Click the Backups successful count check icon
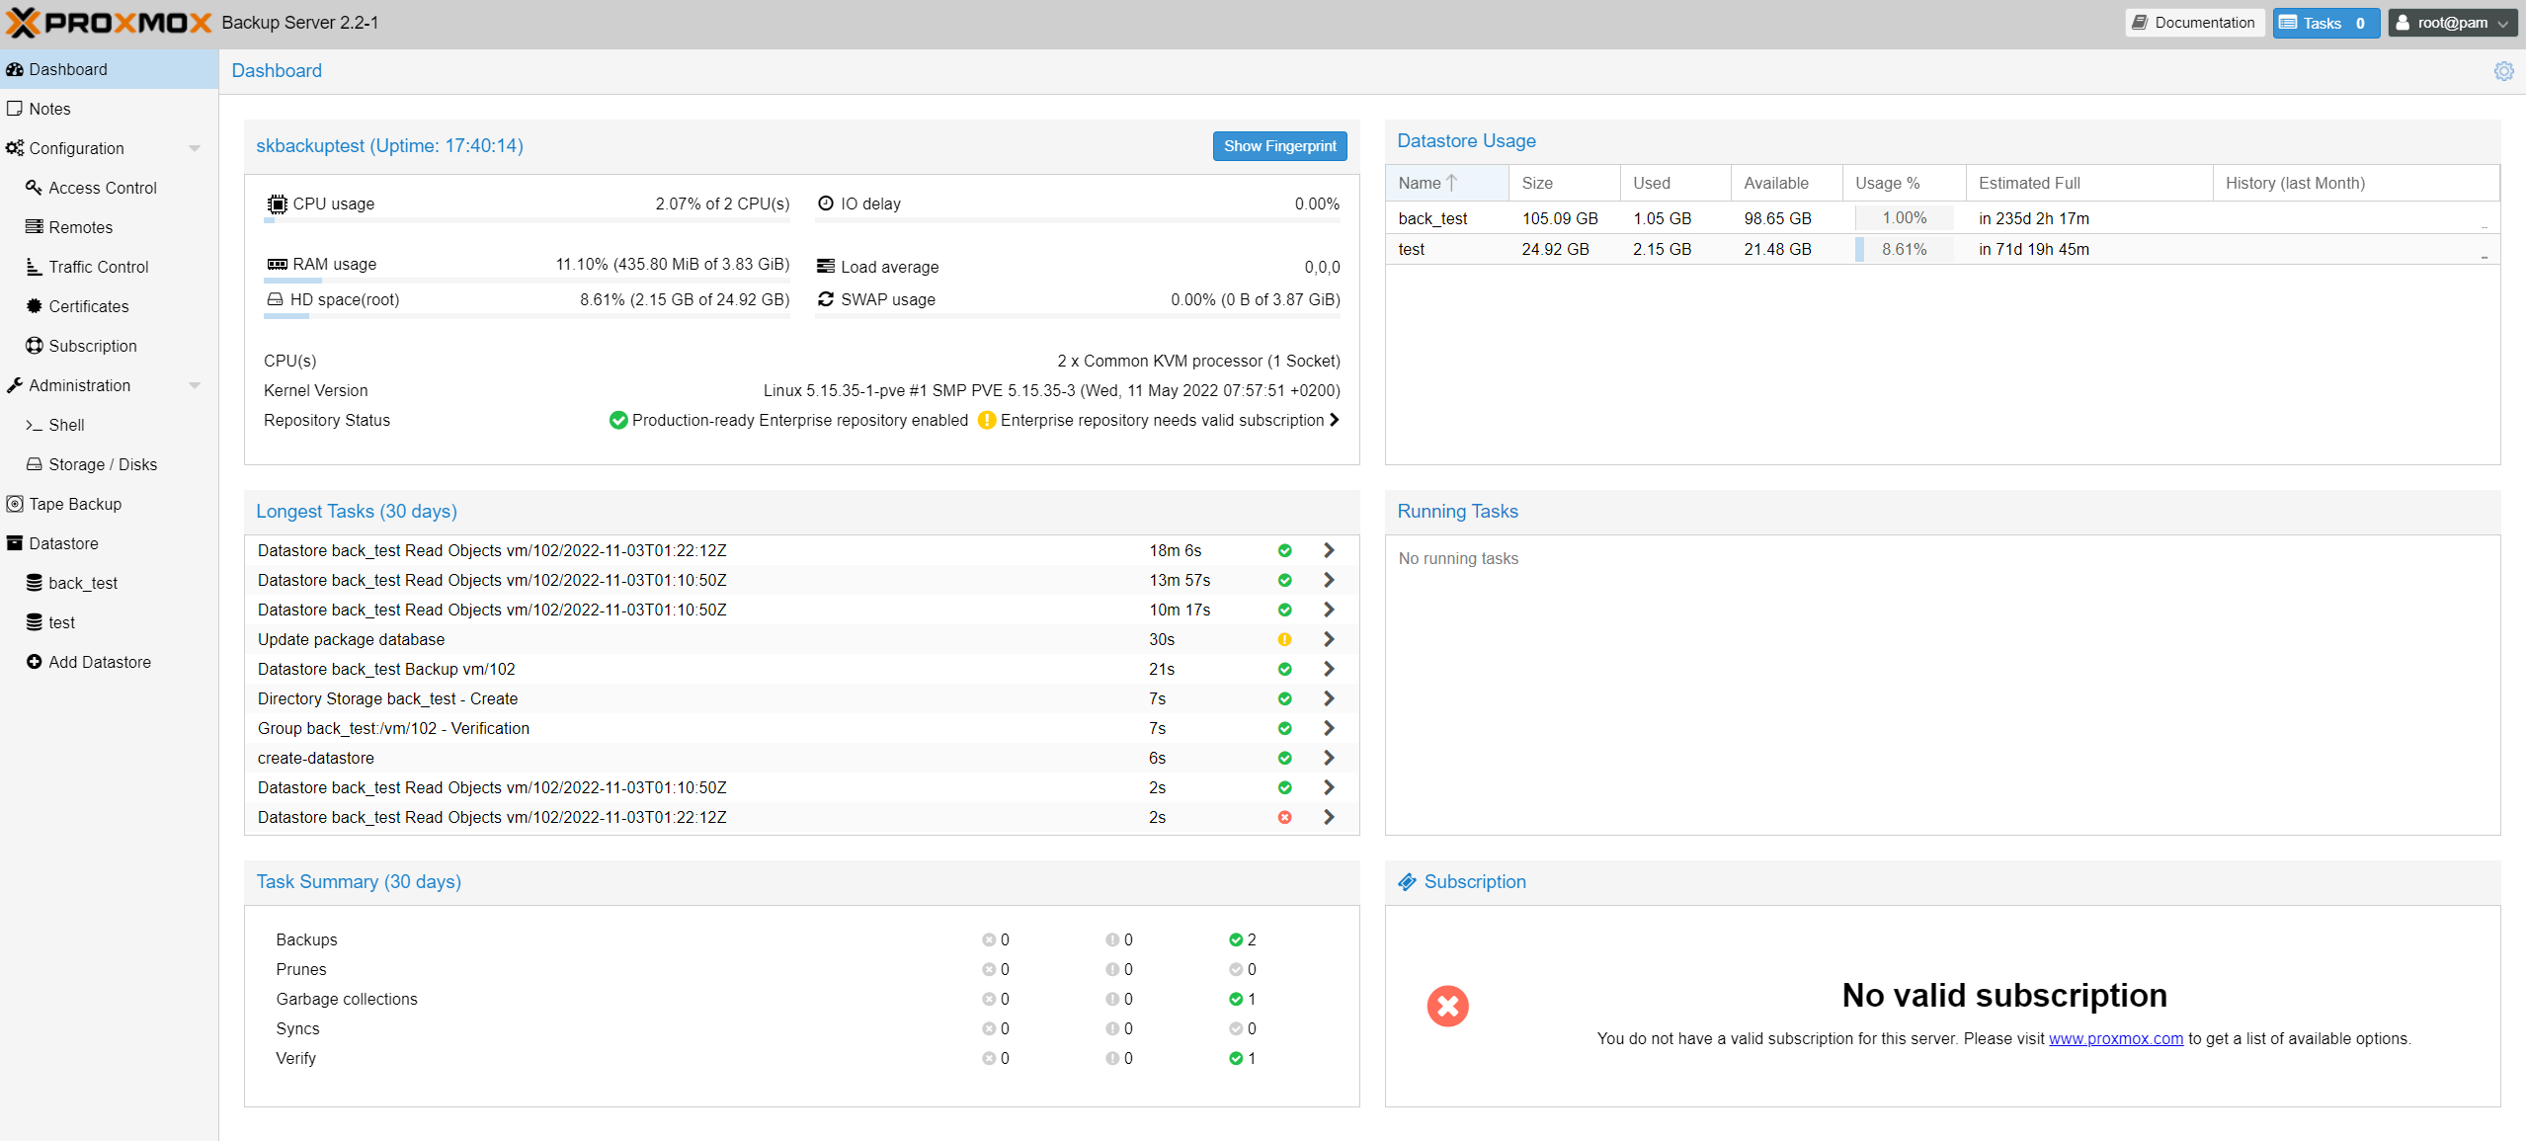Viewport: 2526px width, 1141px height. [x=1236, y=939]
